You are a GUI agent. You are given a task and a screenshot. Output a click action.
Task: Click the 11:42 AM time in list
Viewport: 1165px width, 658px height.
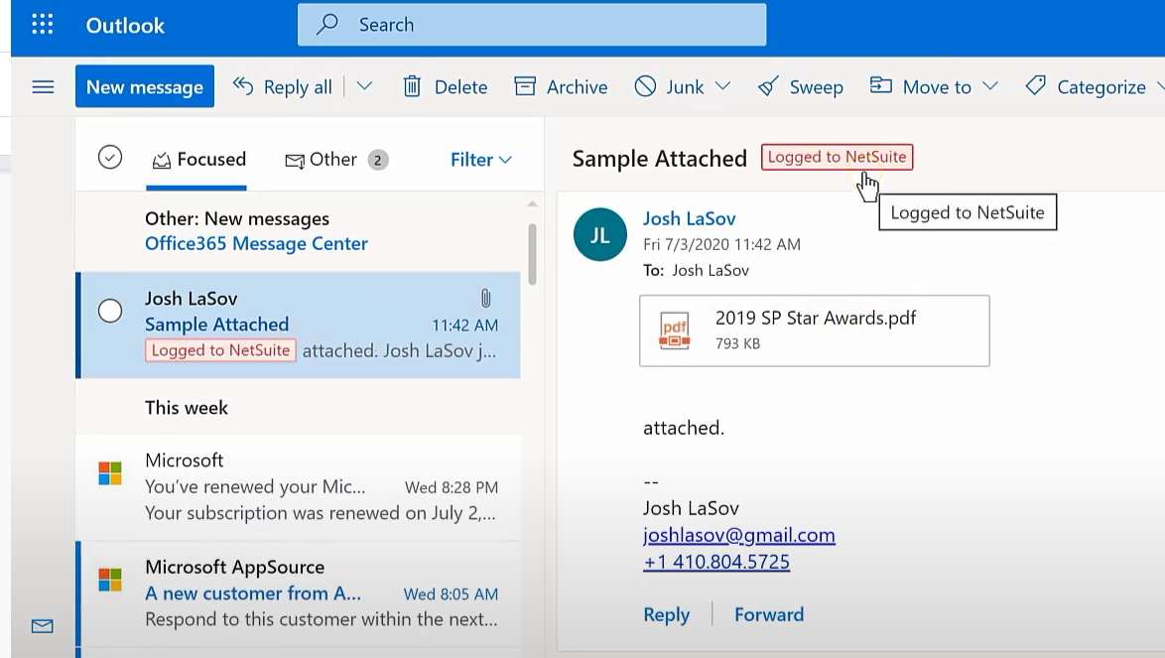tap(465, 325)
